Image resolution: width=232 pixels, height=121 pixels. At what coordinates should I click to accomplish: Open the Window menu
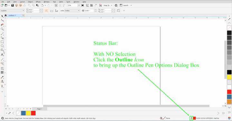pyautogui.click(x=76, y=2)
